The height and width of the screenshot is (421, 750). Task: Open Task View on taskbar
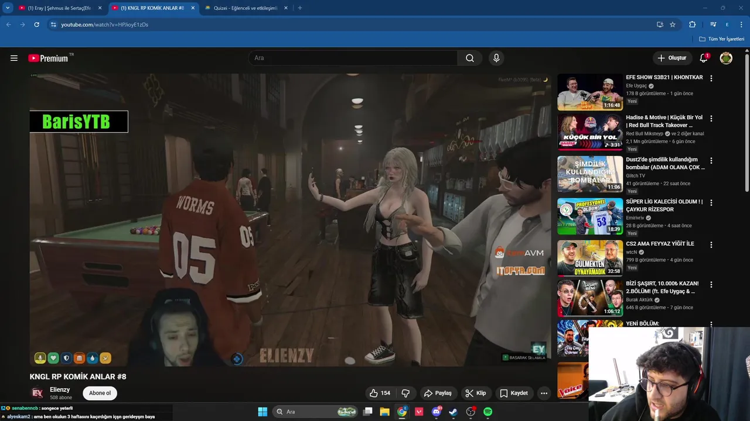367,412
